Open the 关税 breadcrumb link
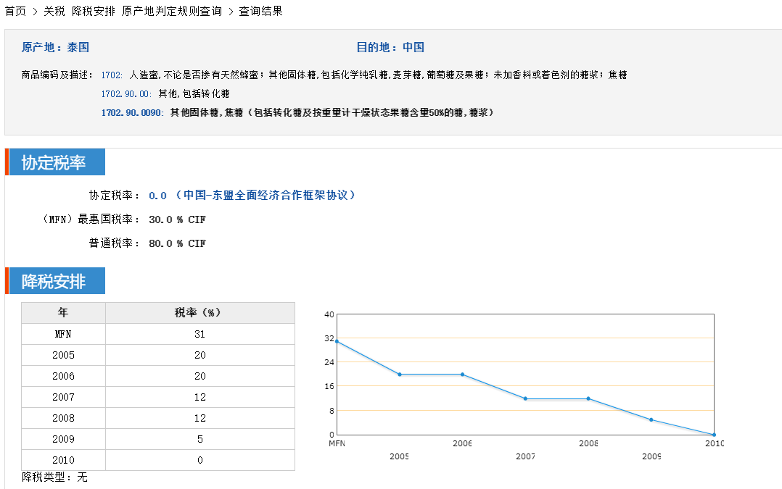 click(54, 12)
